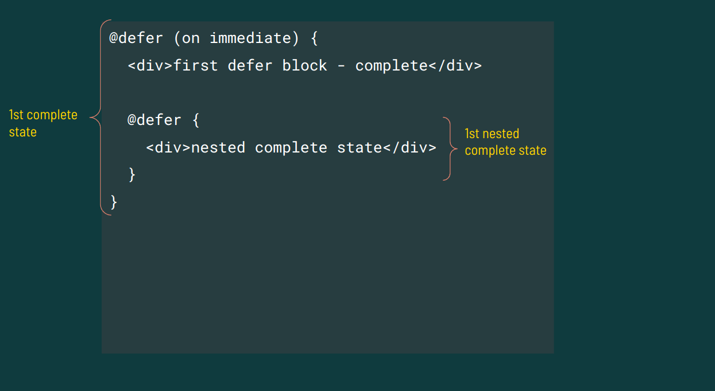Click the word "complete" in the first div line
This screenshot has height=391, width=715.
391,66
